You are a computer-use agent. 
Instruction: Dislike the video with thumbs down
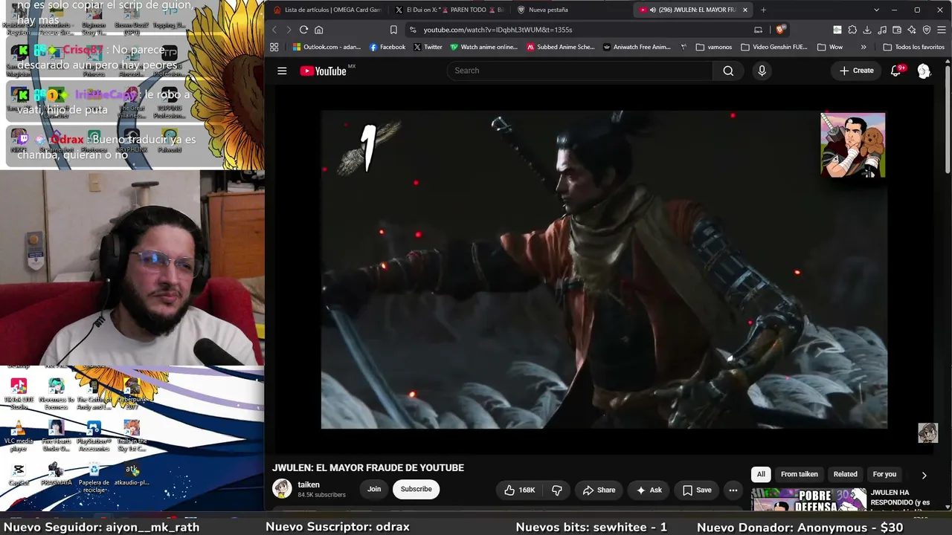(x=556, y=490)
